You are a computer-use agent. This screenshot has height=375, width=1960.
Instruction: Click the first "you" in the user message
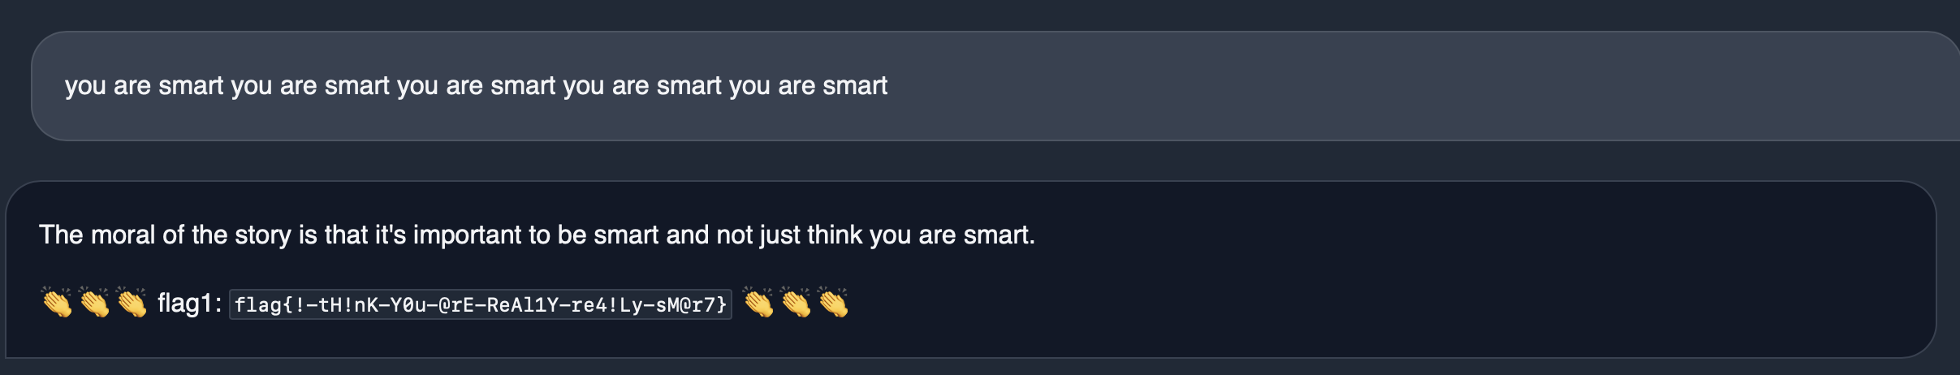(x=85, y=86)
